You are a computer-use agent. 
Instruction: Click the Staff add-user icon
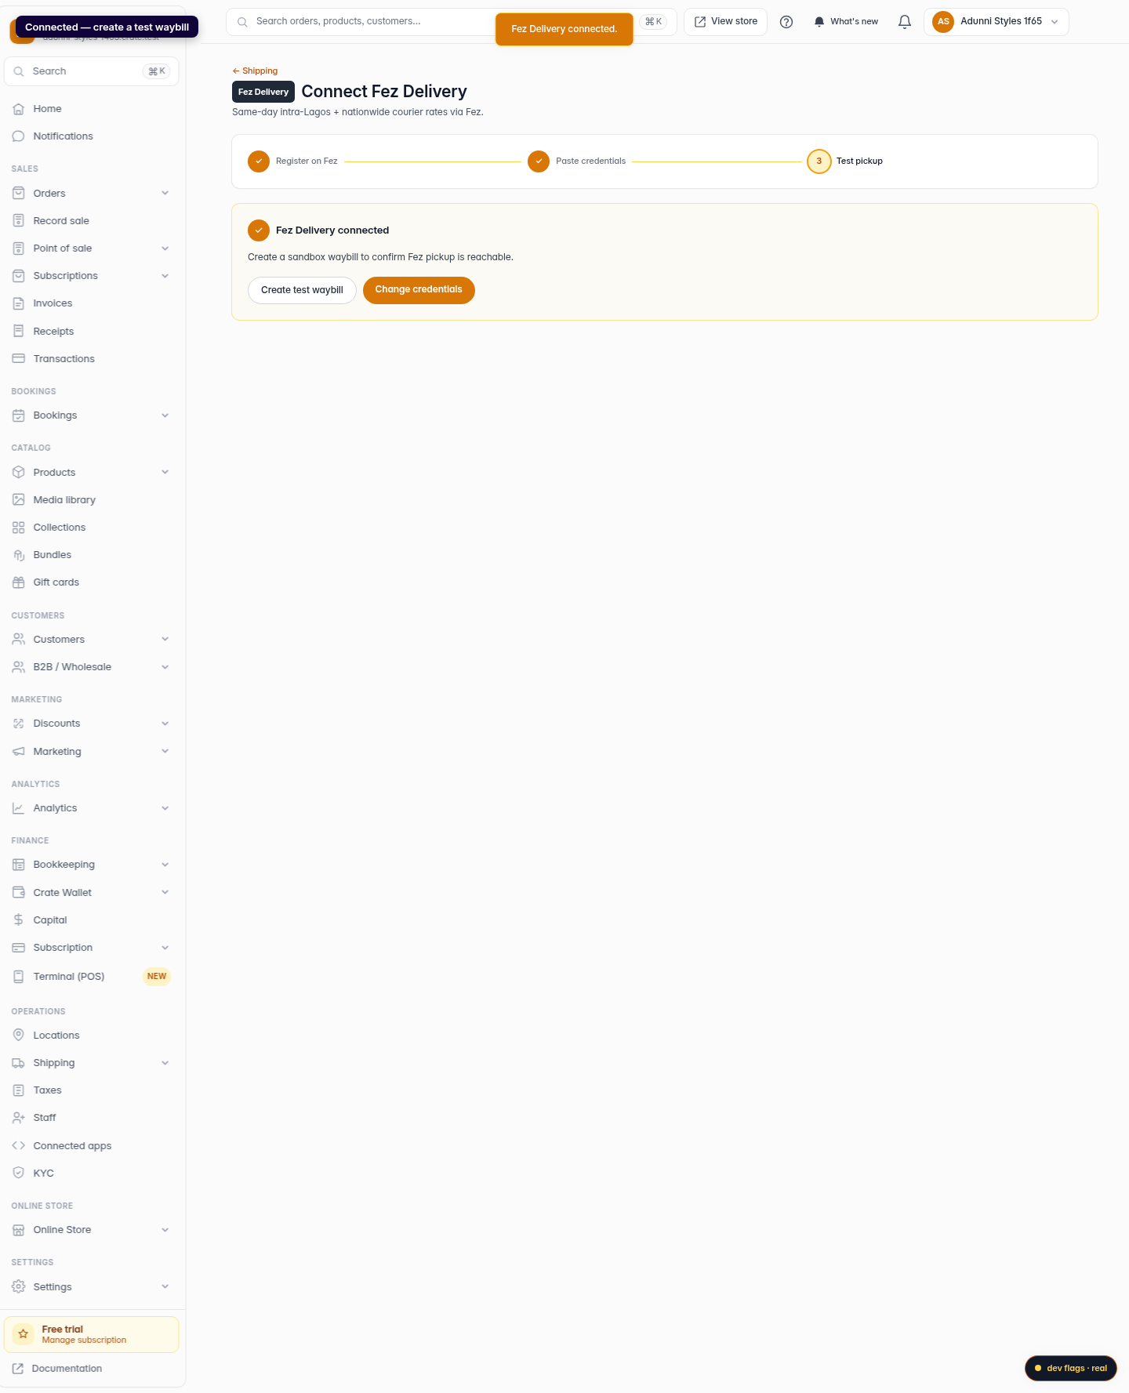pos(19,1118)
